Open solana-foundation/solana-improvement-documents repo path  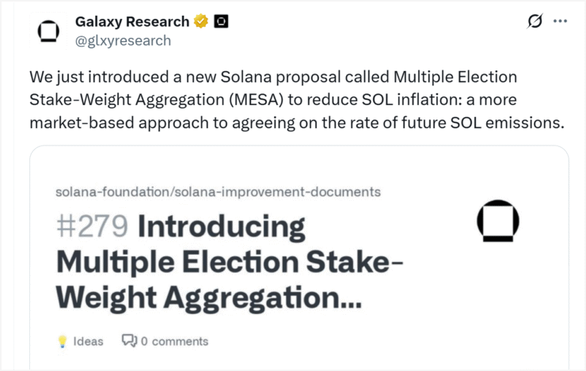[219, 192]
